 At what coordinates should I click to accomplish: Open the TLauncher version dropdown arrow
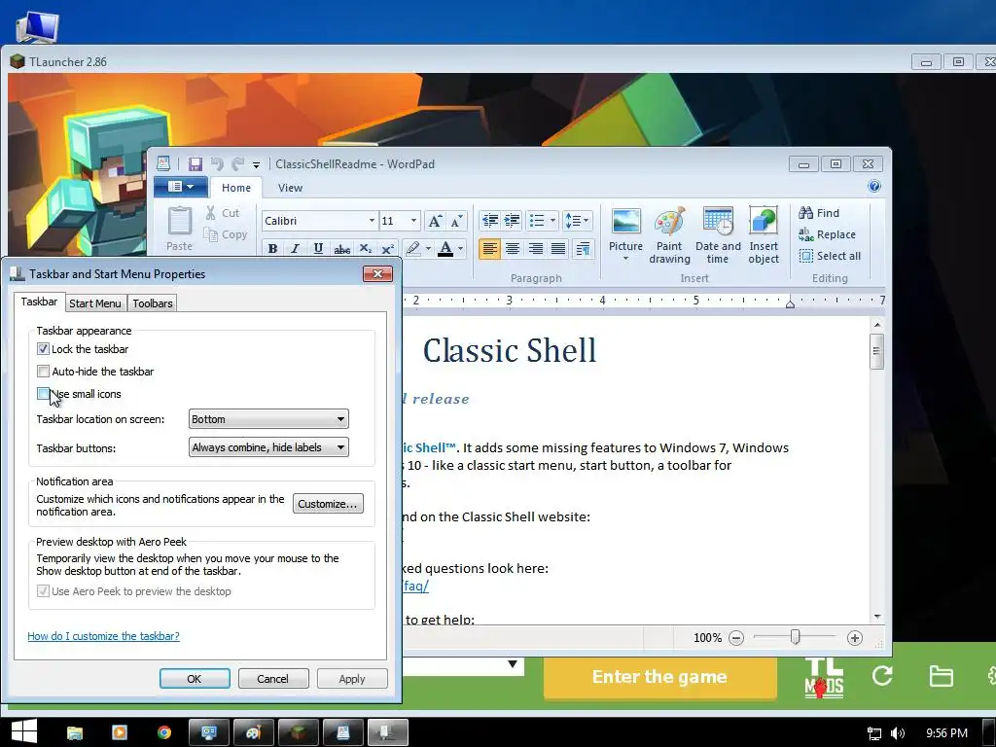click(513, 664)
